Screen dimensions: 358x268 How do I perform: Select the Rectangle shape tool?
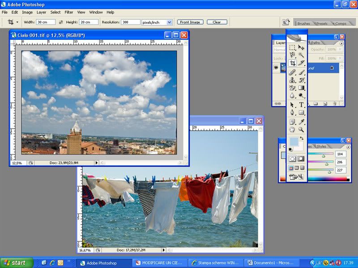(301, 113)
